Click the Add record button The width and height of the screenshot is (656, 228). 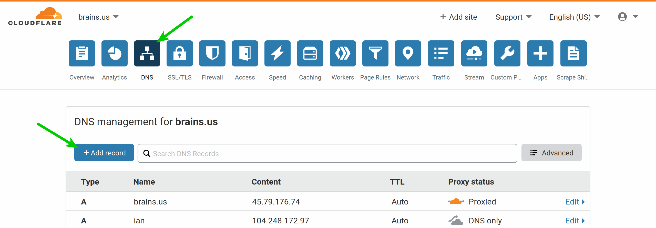click(104, 153)
